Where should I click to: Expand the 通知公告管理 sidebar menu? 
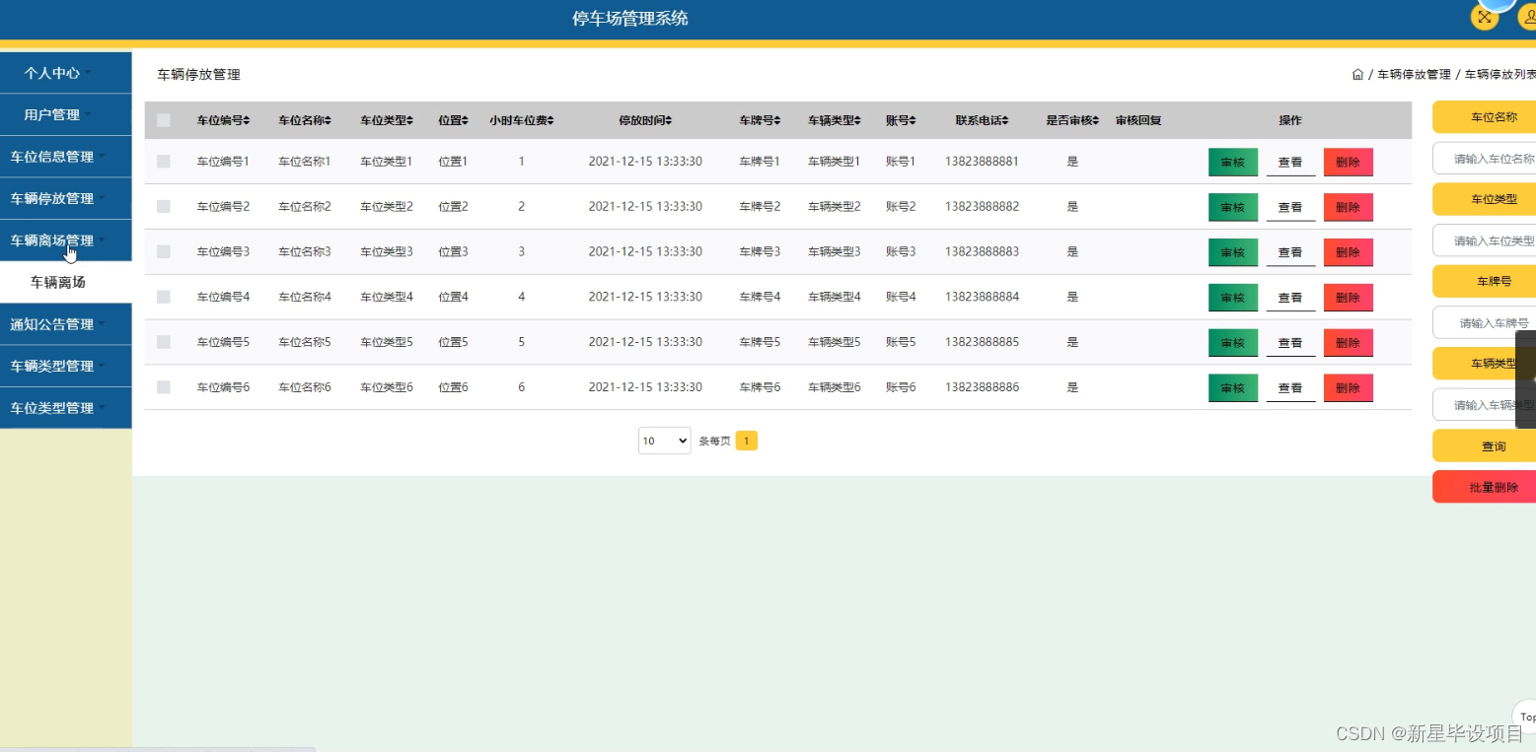point(51,323)
